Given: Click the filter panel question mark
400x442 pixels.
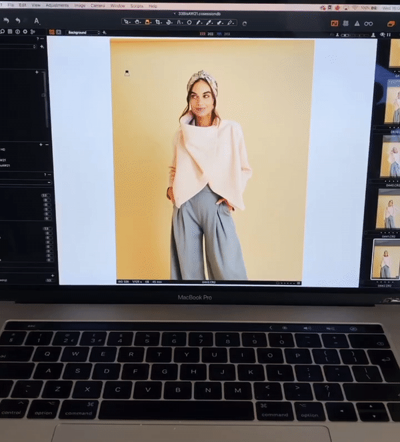Looking at the screenshot, I should (45, 175).
